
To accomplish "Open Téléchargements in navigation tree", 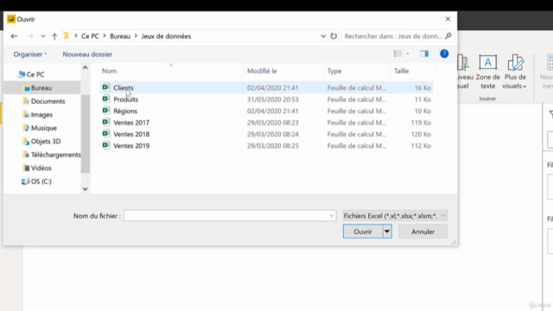I will coord(55,155).
